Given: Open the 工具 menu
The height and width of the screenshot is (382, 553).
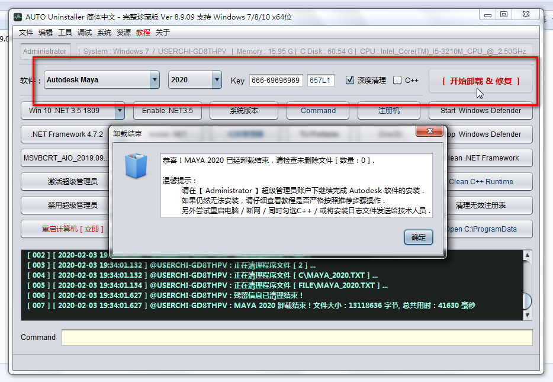Looking at the screenshot, I should click(65, 33).
